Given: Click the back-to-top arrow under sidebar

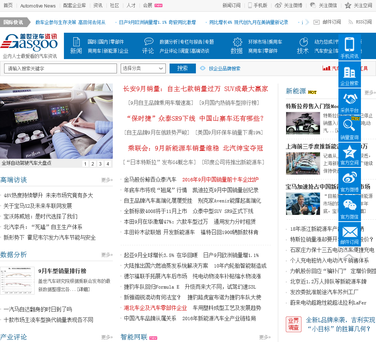Looking at the screenshot, I should tap(349, 256).
